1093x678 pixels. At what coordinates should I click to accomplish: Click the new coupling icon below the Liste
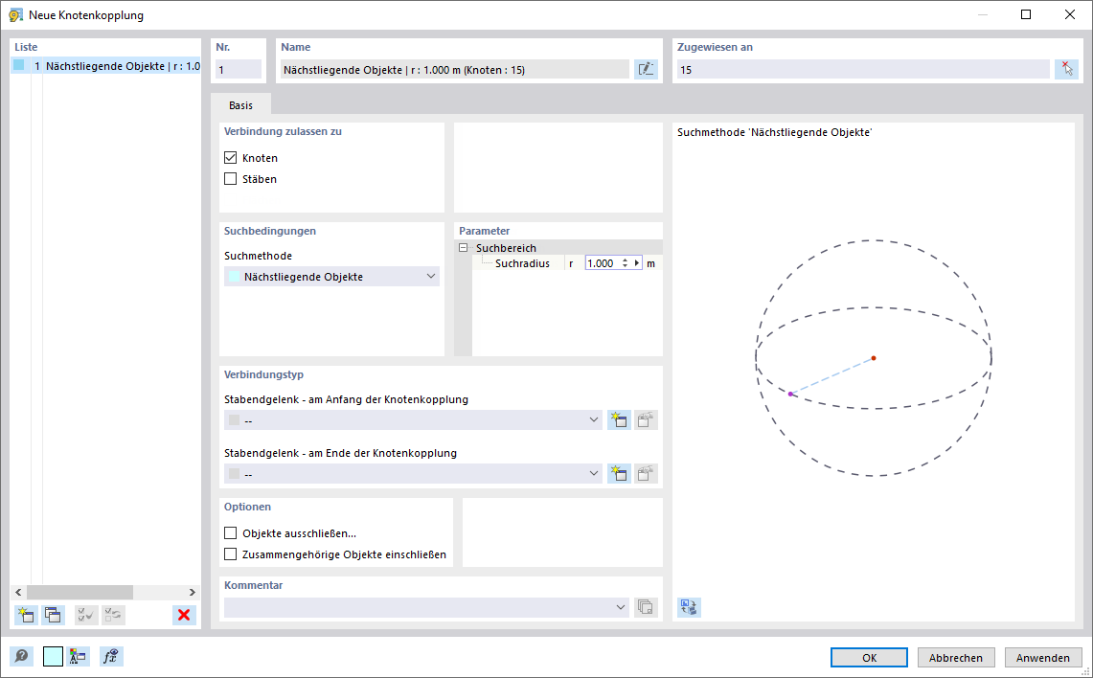click(x=25, y=615)
